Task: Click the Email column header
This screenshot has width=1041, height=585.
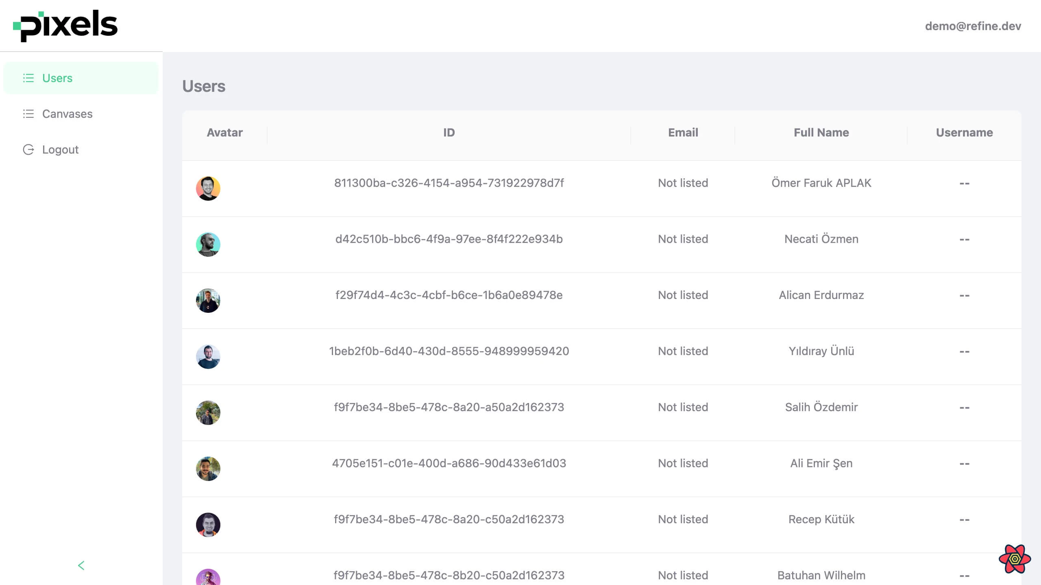Action: click(x=683, y=132)
